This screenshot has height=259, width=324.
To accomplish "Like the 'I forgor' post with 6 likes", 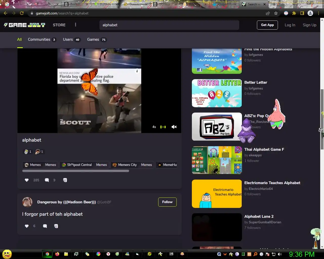I will click(27, 226).
